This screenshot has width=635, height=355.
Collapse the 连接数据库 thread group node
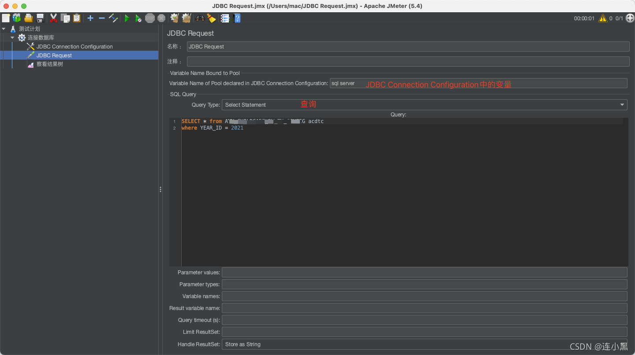[12, 37]
